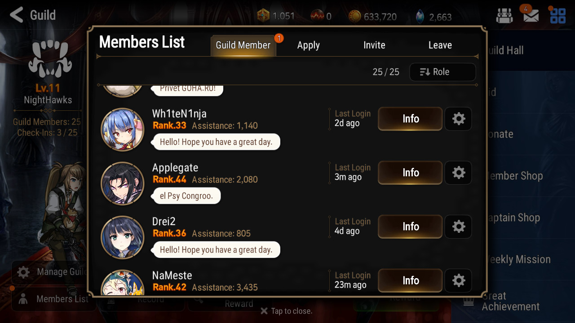This screenshot has width=575, height=323.
Task: Switch to the Invite tab
Action: (x=374, y=45)
